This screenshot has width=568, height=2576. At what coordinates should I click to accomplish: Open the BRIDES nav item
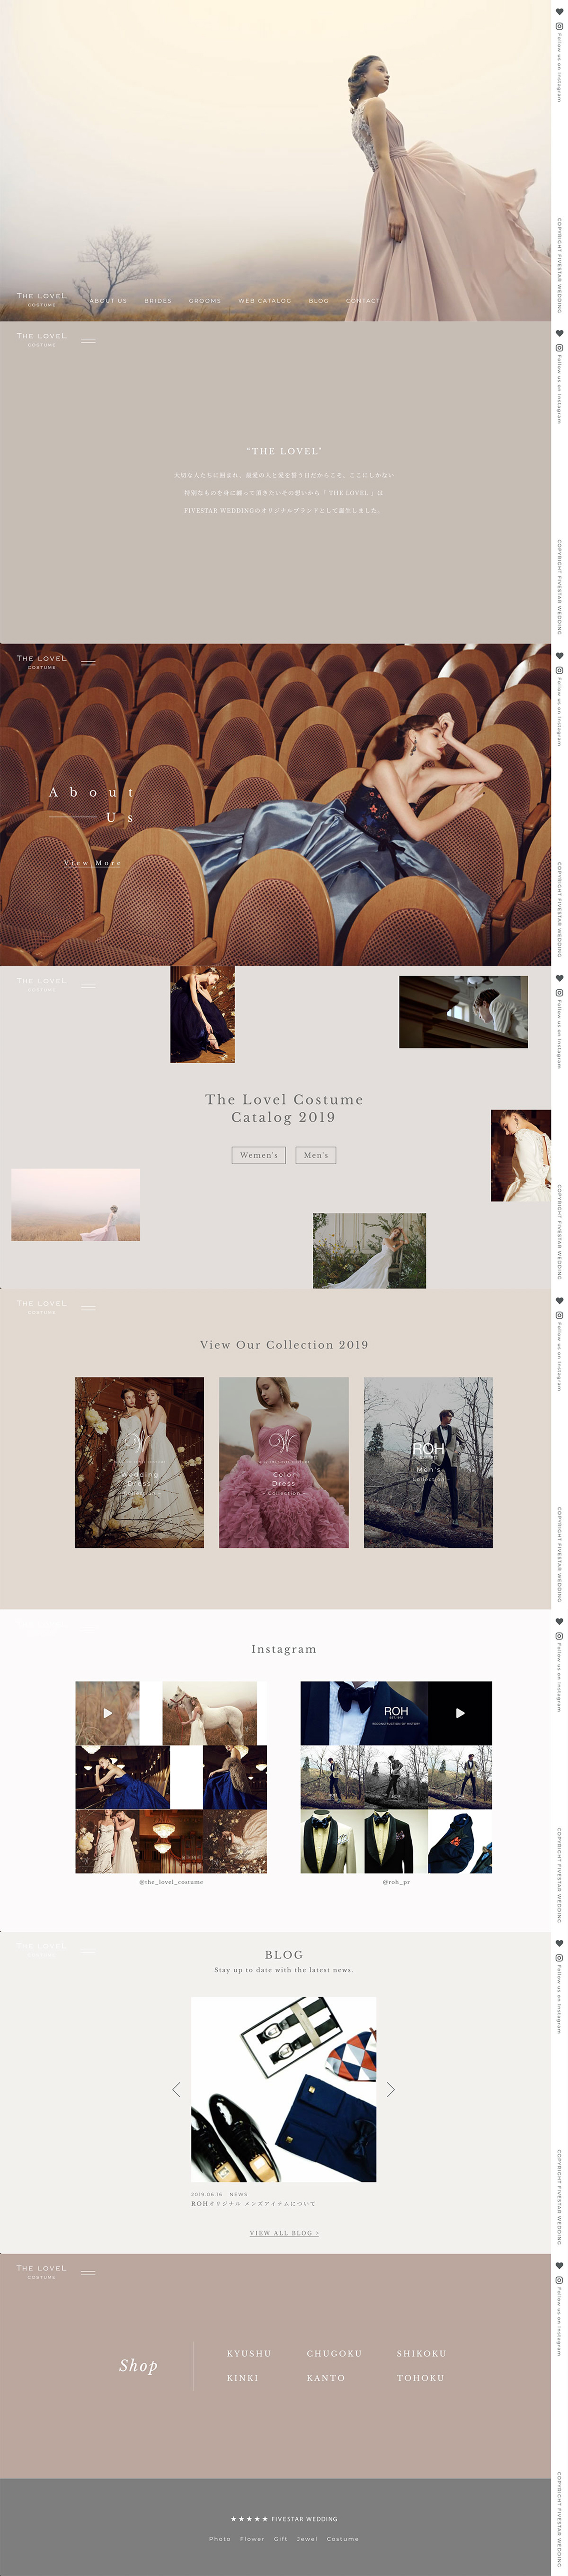[158, 300]
